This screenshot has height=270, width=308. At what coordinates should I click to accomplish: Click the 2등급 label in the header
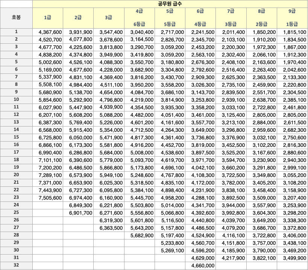point(261,24)
